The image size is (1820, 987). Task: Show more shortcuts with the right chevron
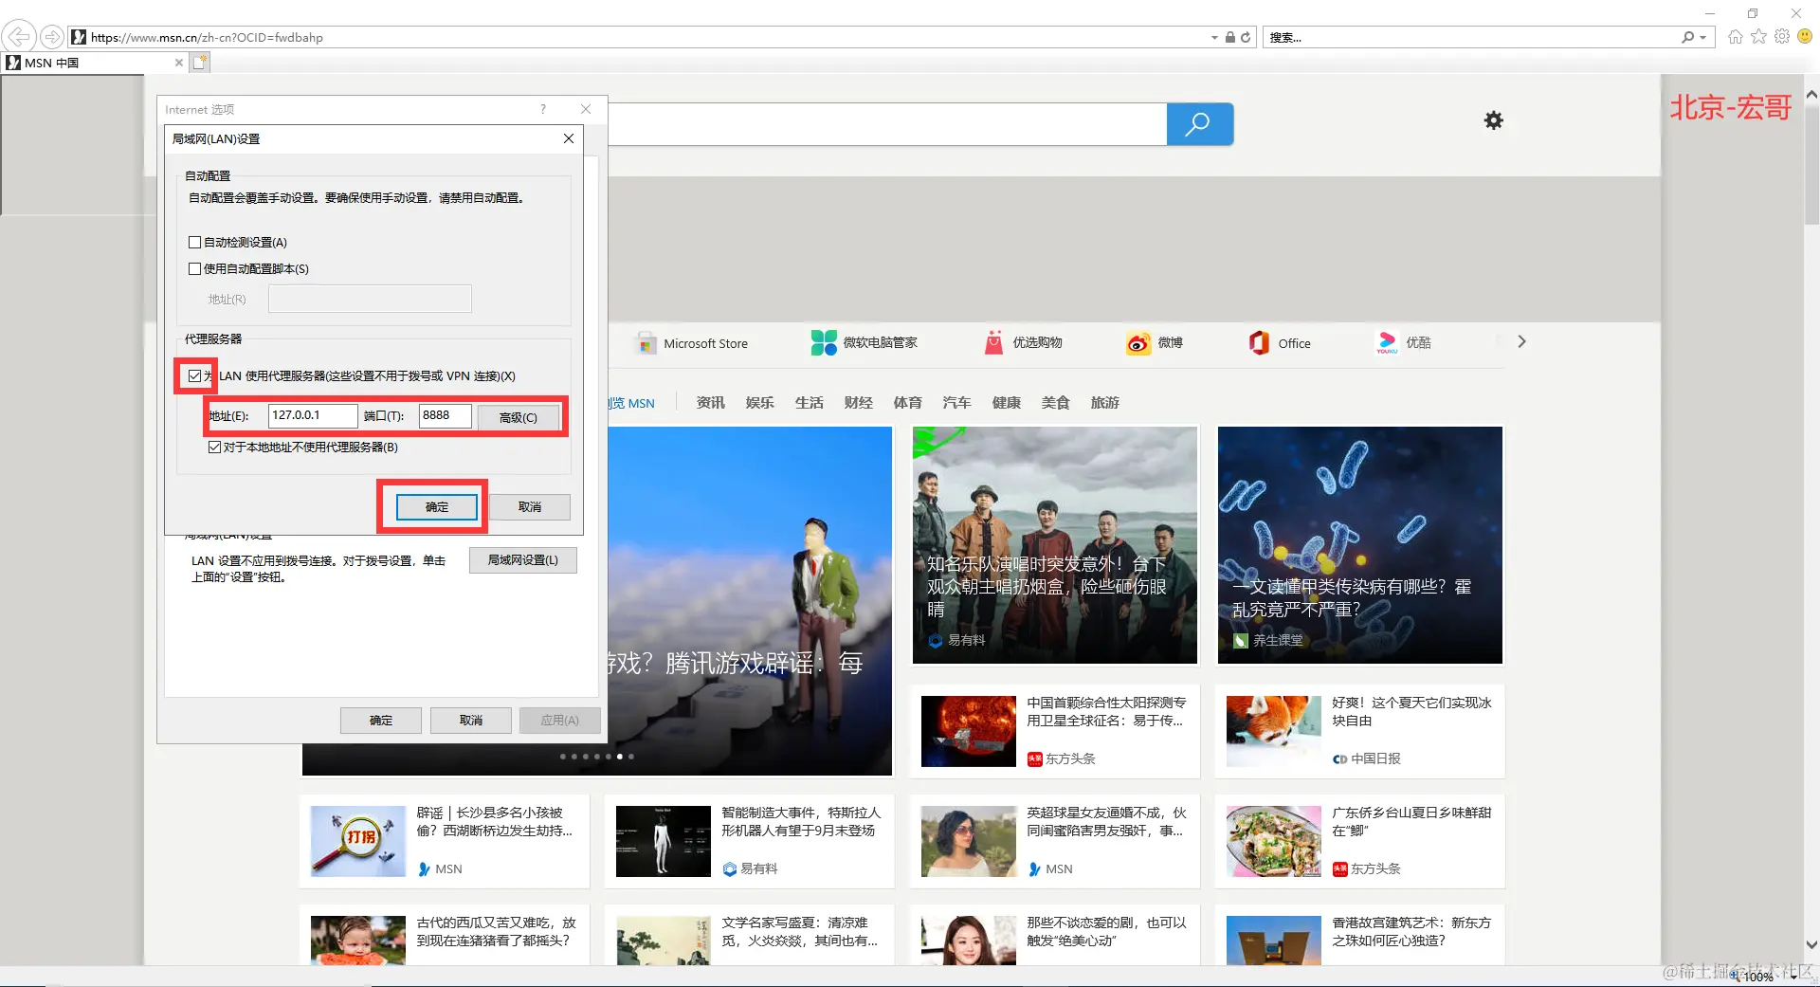[x=1521, y=341]
